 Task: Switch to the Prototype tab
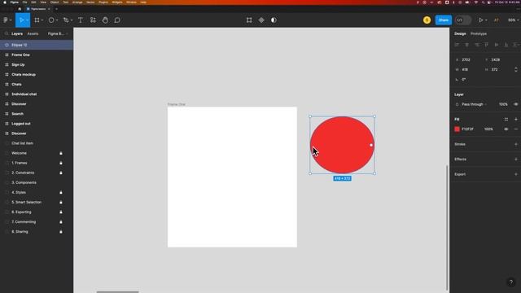pyautogui.click(x=479, y=33)
